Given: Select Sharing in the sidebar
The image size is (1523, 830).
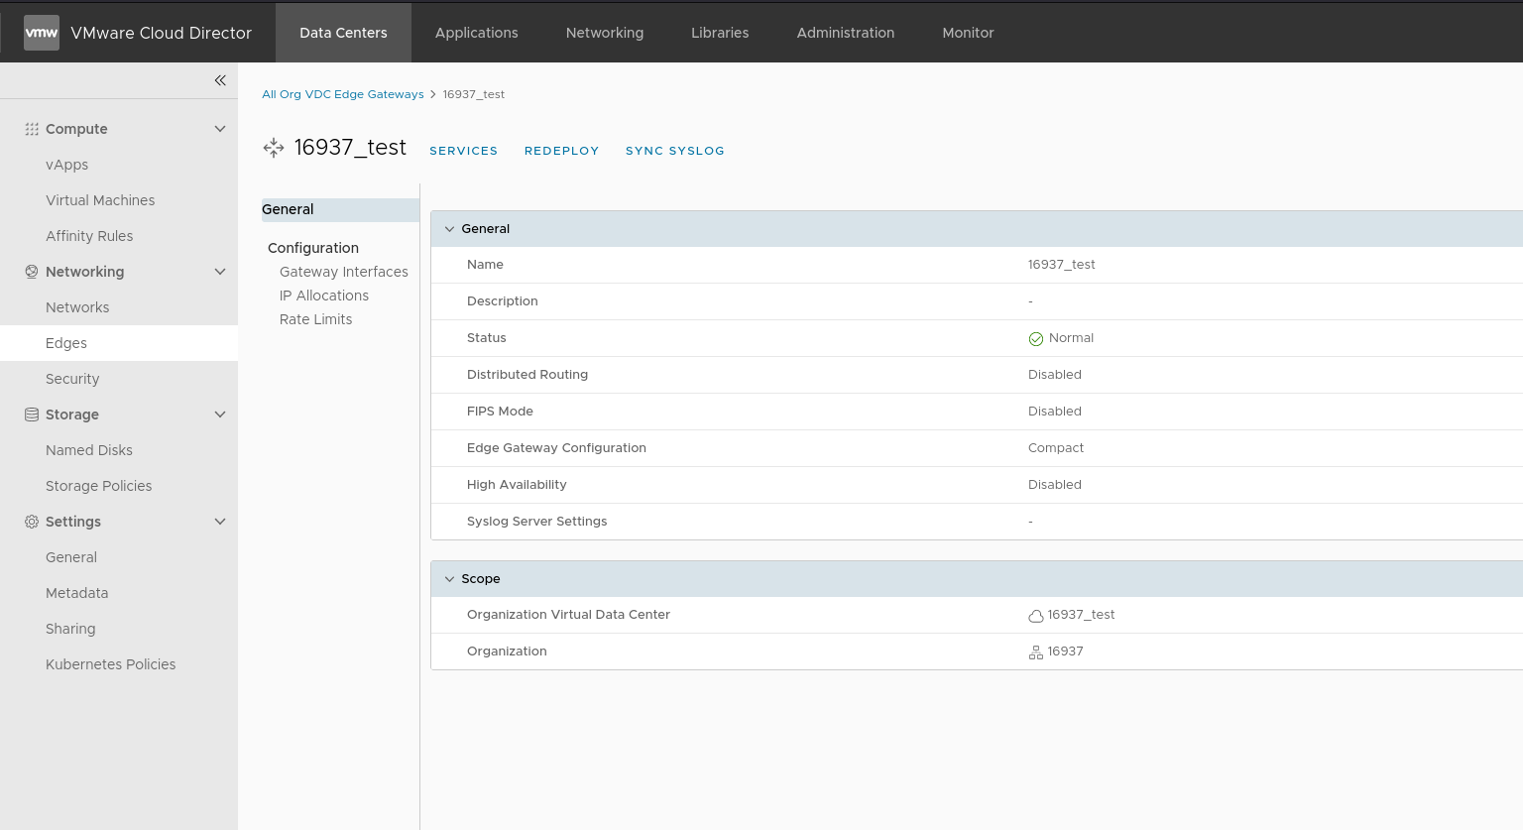Looking at the screenshot, I should click(70, 629).
